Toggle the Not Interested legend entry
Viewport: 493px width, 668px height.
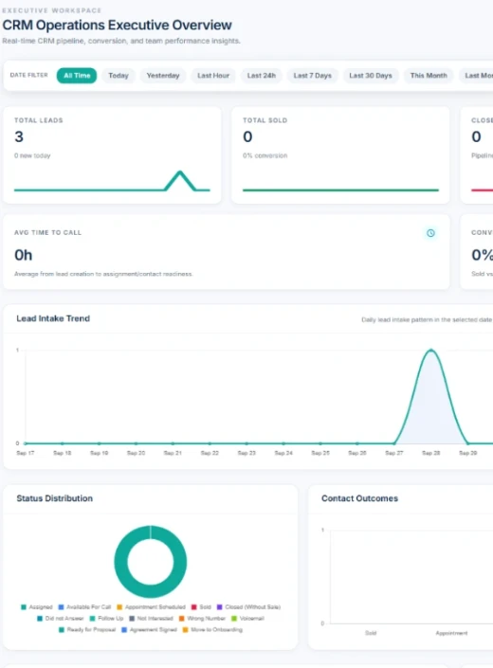151,618
